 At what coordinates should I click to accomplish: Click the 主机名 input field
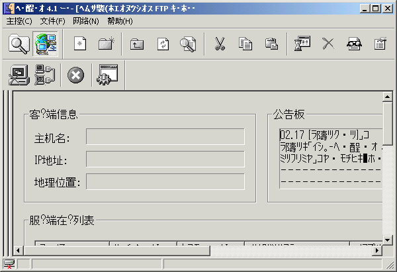coord(165,137)
